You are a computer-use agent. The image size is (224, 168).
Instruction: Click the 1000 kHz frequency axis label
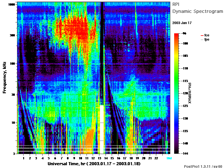[11, 4]
